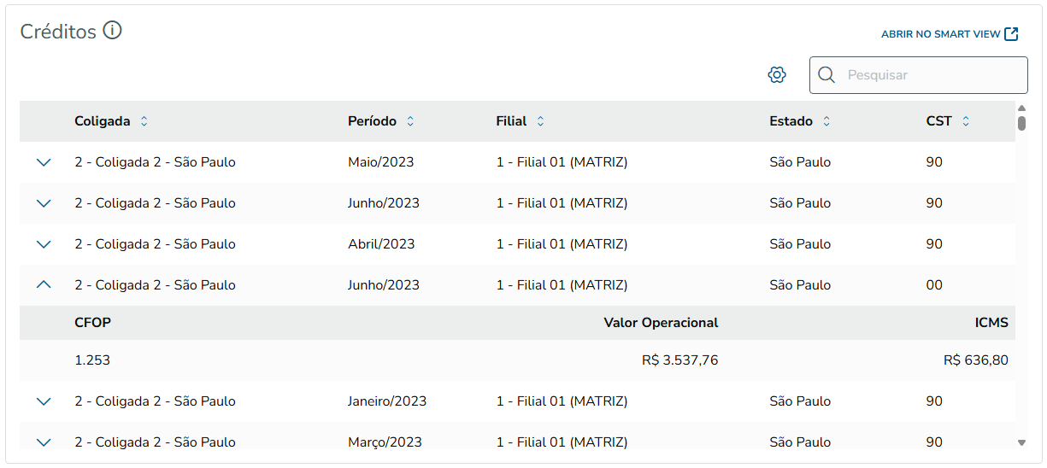Expand the Abril/2023 row

[44, 244]
